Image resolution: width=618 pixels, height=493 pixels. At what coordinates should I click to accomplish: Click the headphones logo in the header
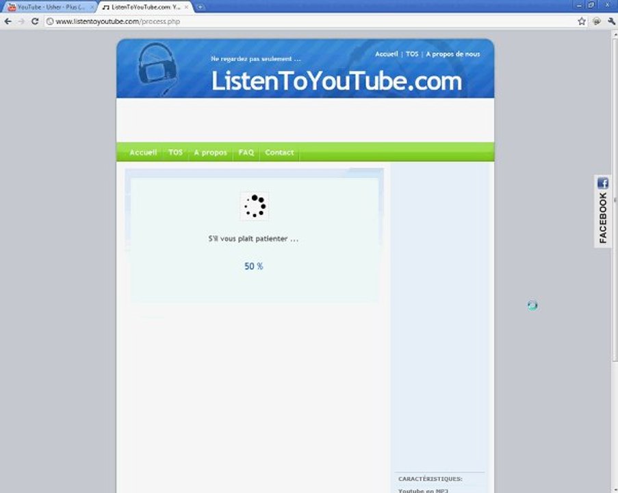point(157,68)
